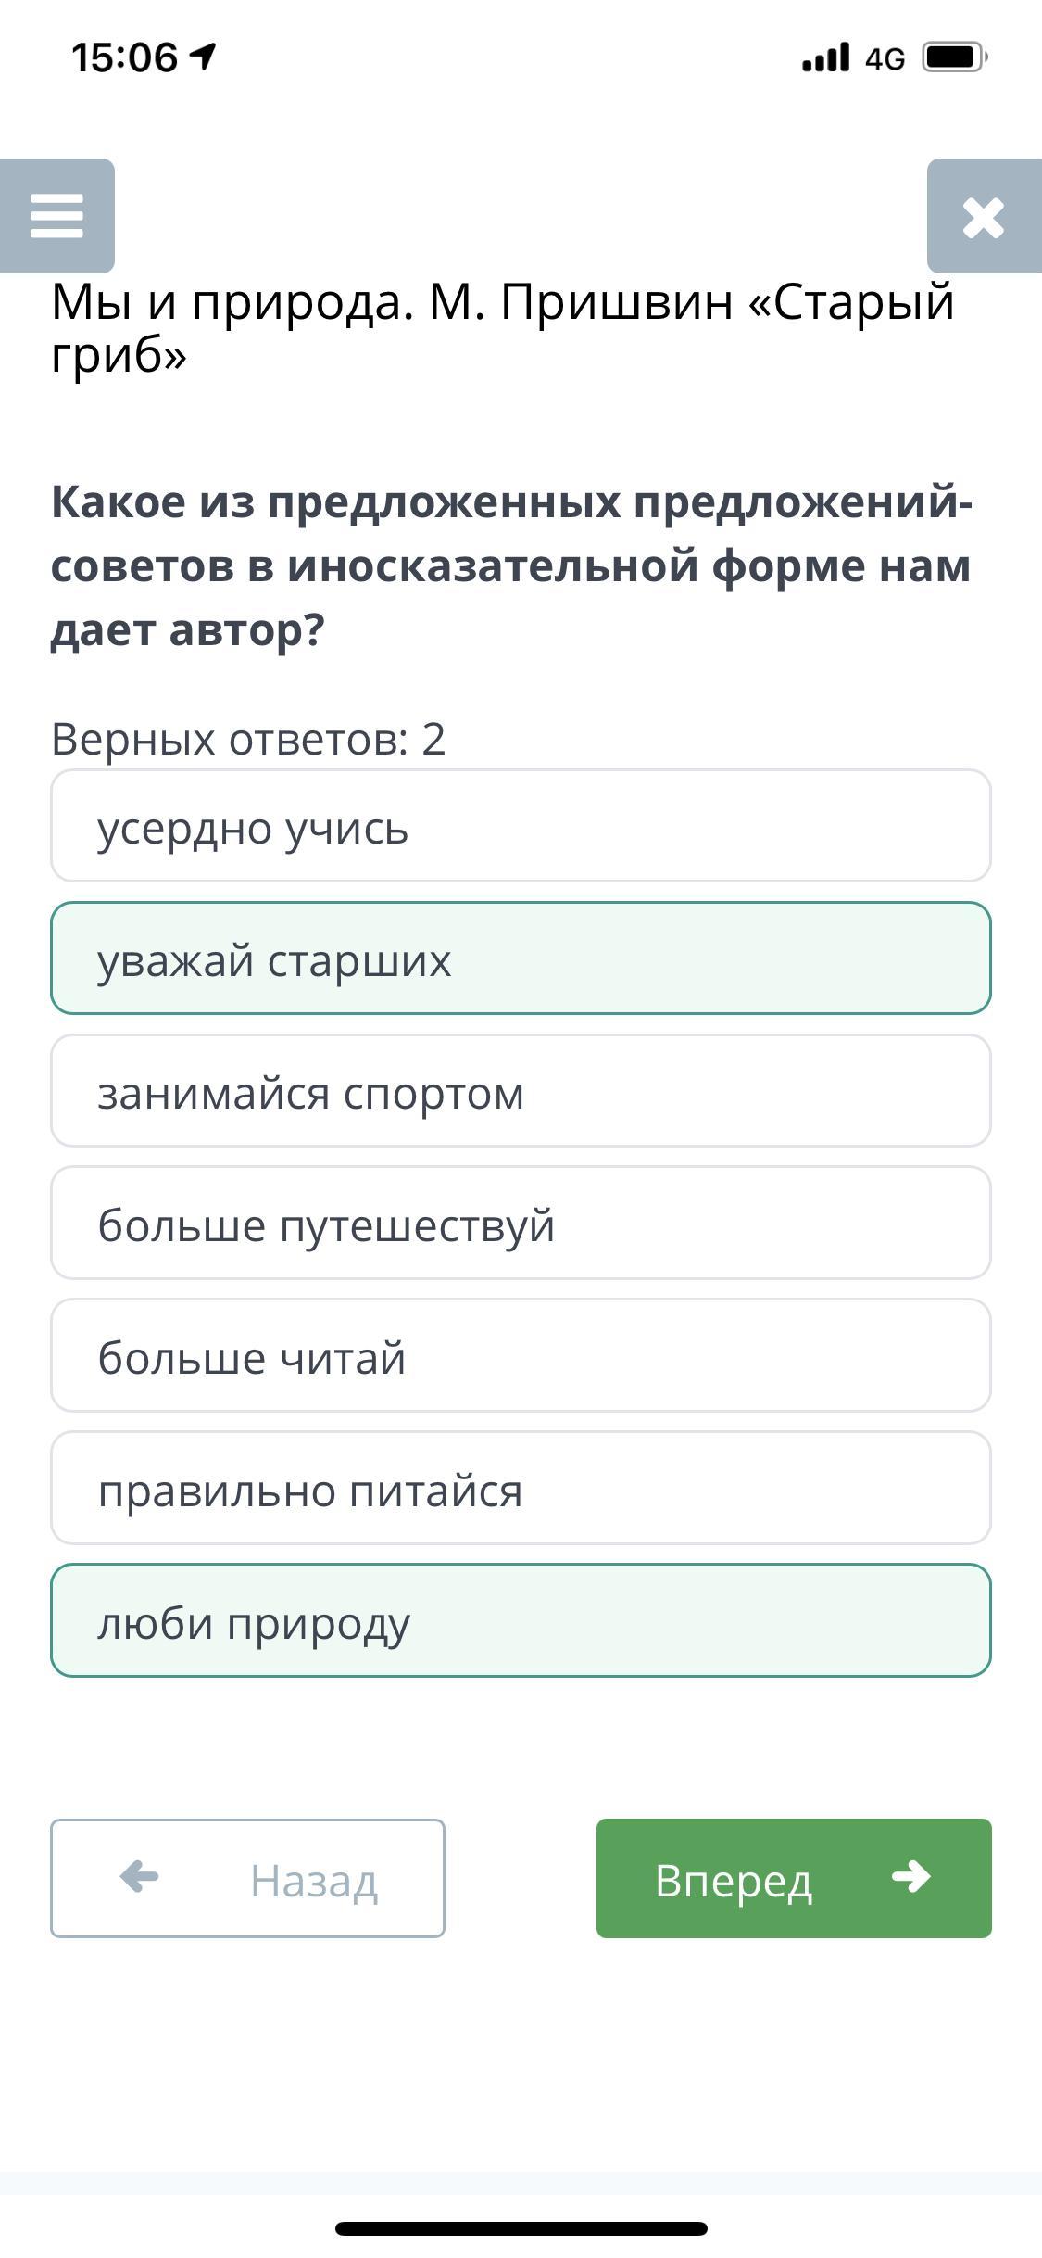Image resolution: width=1042 pixels, height=2258 pixels.
Task: Select answer «занимайся спортом»
Action: point(521,1091)
